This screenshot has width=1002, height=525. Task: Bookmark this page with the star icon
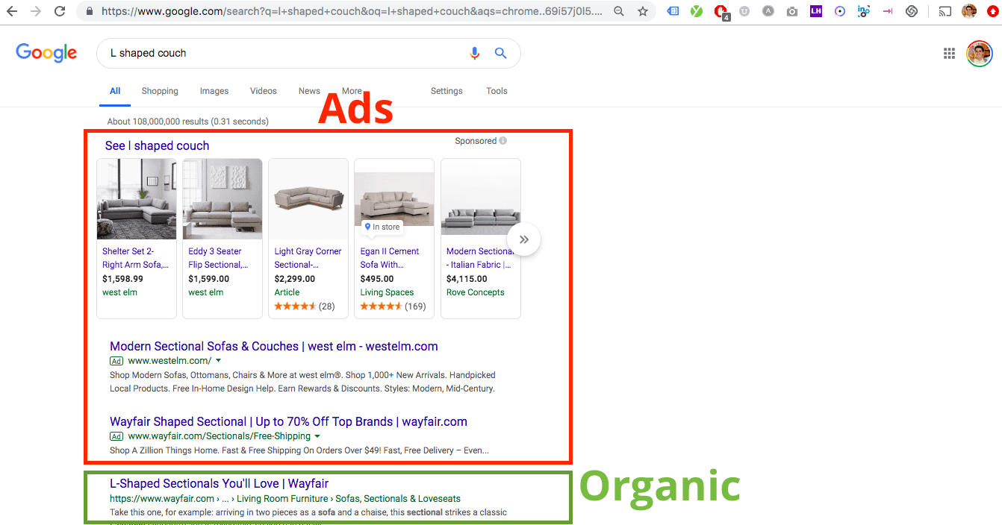click(x=643, y=11)
